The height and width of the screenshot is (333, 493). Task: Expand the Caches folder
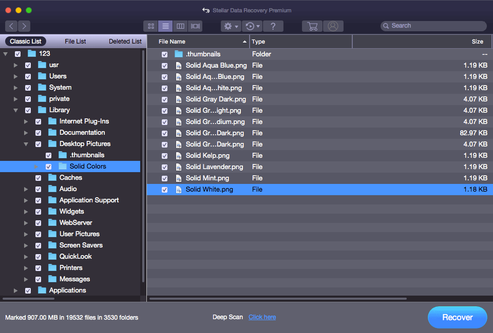tap(26, 177)
